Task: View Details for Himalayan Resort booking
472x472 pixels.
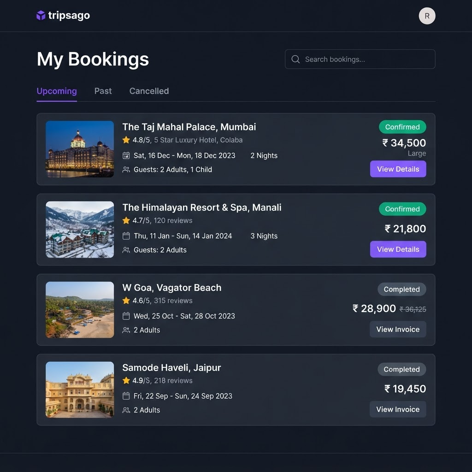Action: [398, 249]
